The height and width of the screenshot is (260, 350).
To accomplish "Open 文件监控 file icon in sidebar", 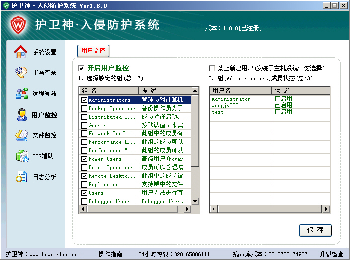I will [x=22, y=135].
